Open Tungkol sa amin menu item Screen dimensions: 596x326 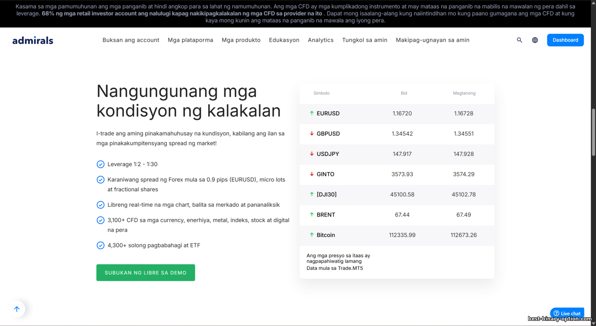(x=364, y=40)
